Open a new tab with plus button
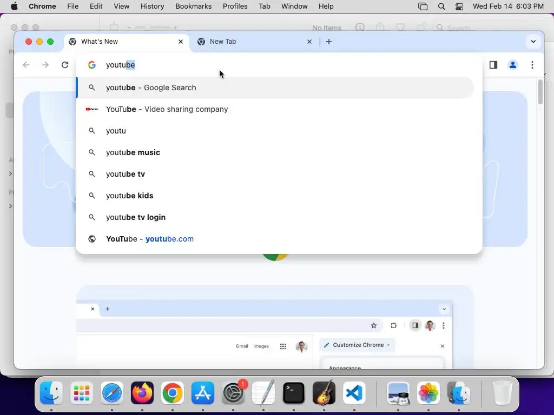The height and width of the screenshot is (415, 554). pyautogui.click(x=328, y=42)
